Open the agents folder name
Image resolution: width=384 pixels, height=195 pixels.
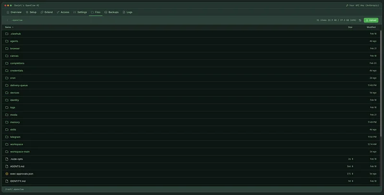[x=14, y=41]
